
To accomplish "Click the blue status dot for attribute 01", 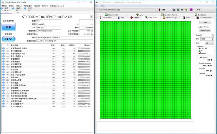I will point(3,48).
